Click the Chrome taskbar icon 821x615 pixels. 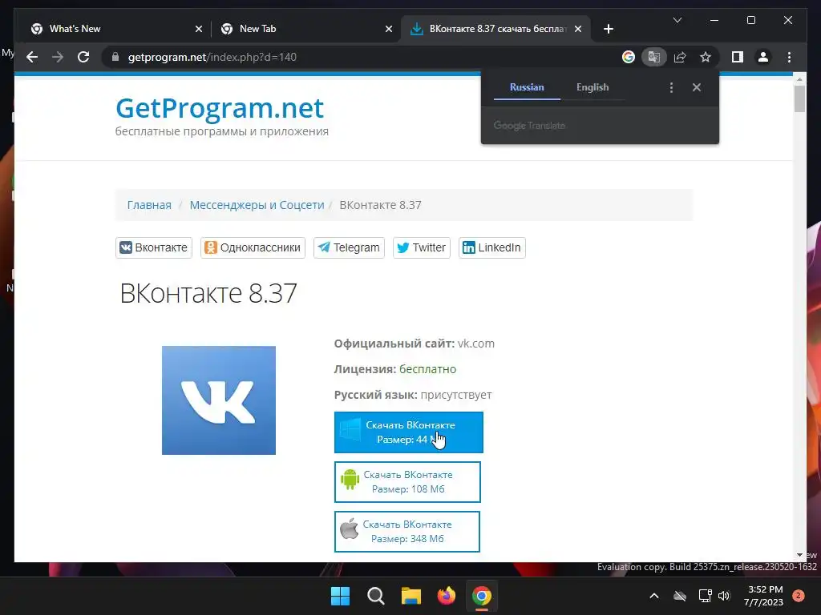(x=482, y=596)
